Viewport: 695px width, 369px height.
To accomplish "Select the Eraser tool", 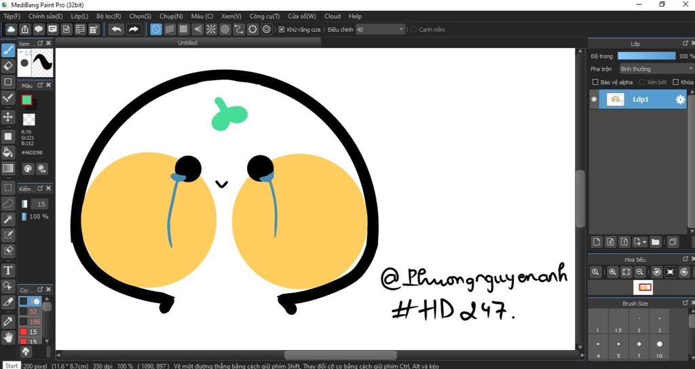I will pyautogui.click(x=8, y=66).
